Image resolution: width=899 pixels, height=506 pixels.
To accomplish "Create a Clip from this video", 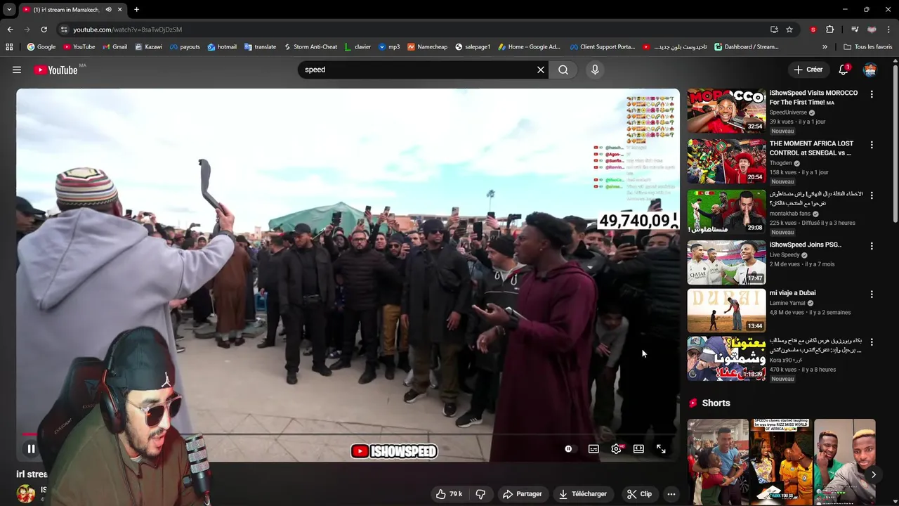I will point(639,494).
